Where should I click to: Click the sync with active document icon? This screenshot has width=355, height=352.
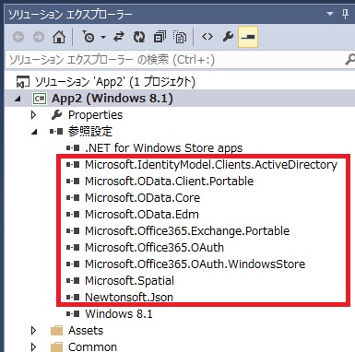point(119,37)
